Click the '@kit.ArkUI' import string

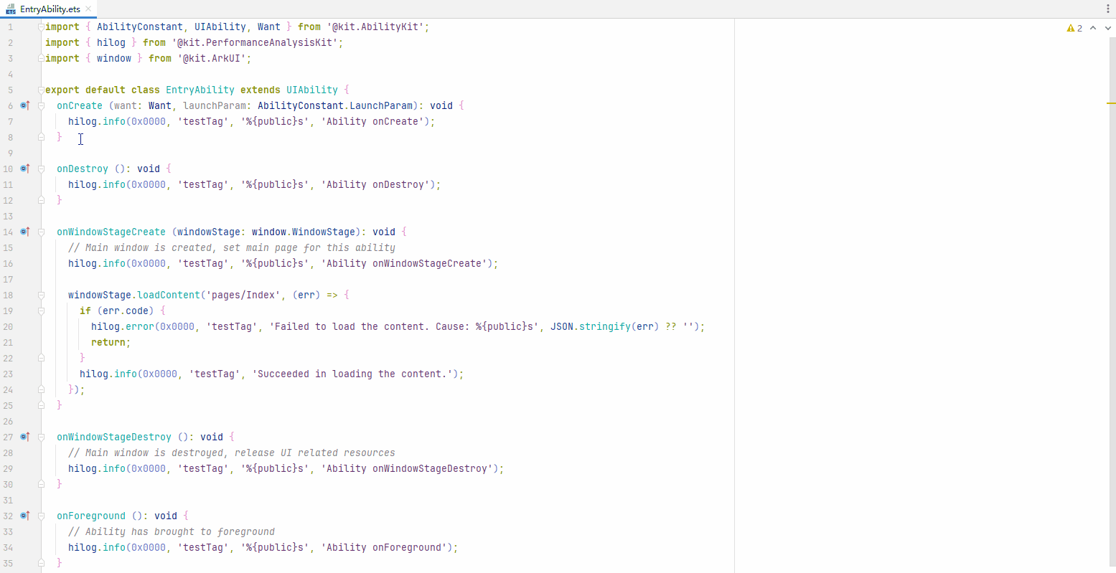(212, 58)
